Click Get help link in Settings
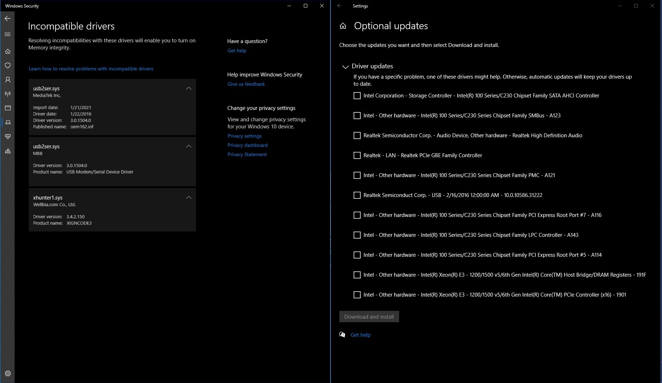Screen dimensions: 662x383 pyautogui.click(x=360, y=335)
